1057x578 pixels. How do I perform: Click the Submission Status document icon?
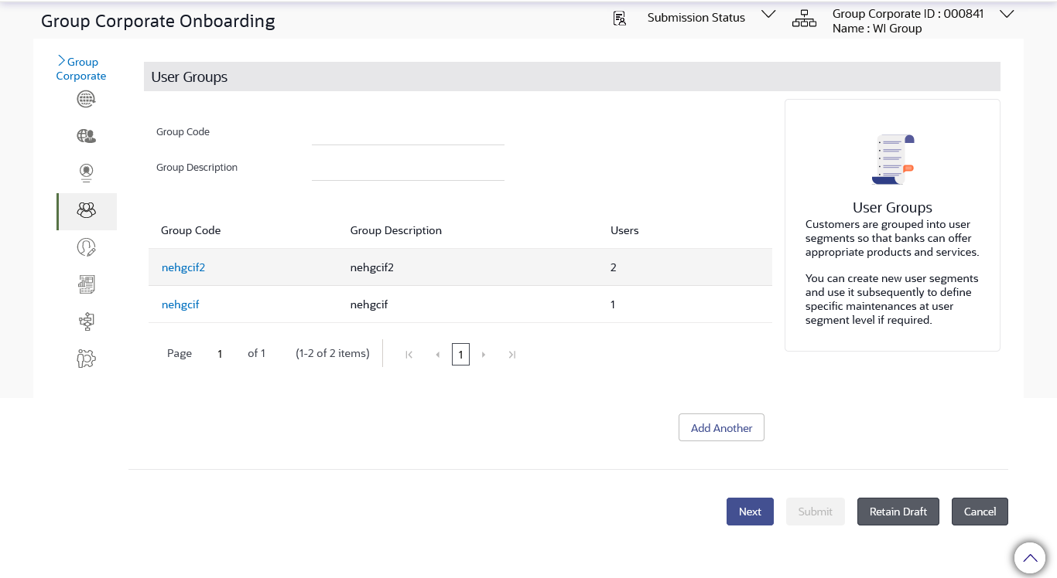pos(619,19)
